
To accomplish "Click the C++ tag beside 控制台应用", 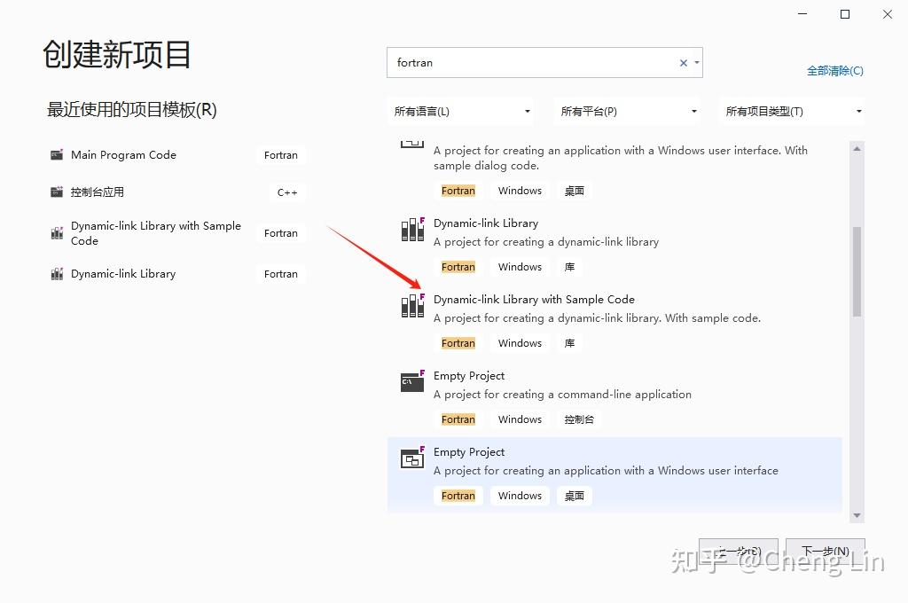I will click(x=287, y=192).
